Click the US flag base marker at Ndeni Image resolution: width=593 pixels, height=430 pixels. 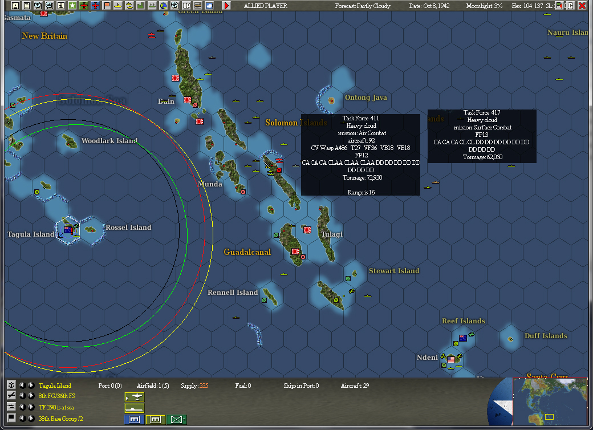pyautogui.click(x=451, y=360)
